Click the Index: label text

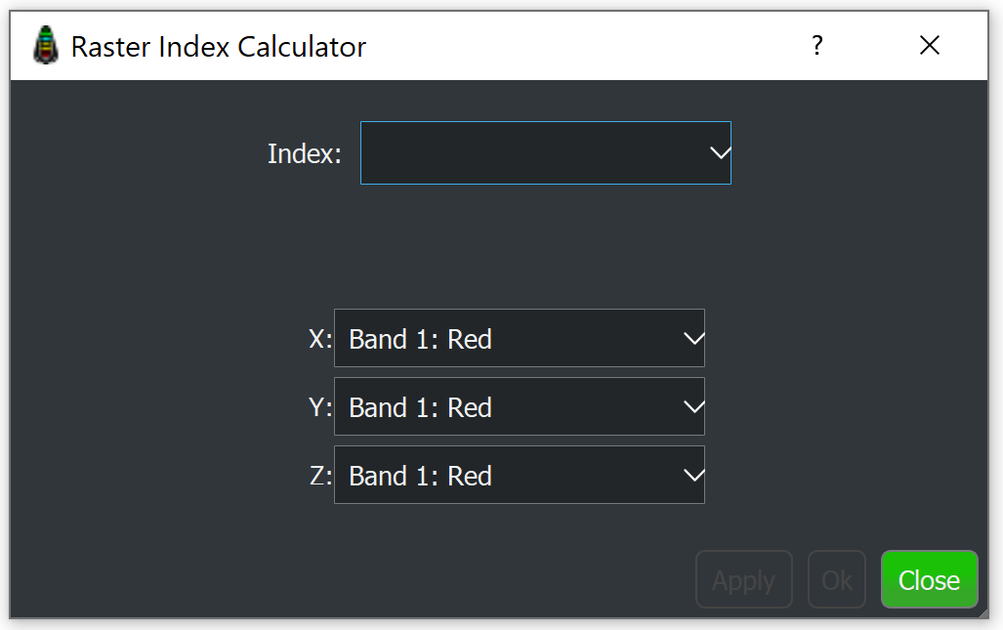point(304,153)
